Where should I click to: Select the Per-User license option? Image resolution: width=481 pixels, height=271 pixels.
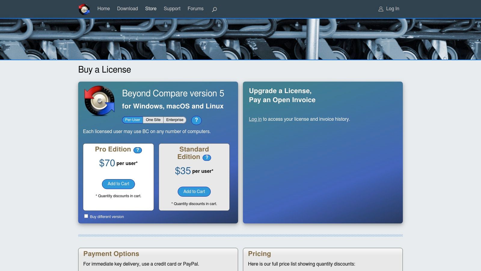pos(133,120)
